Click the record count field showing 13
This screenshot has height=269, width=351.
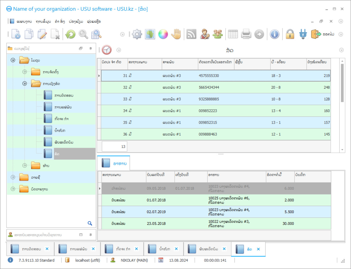(115, 146)
